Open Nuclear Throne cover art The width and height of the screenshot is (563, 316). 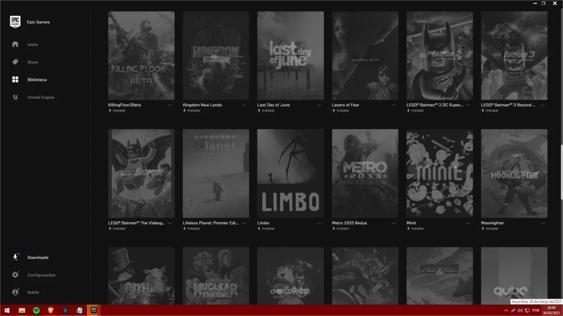216,276
